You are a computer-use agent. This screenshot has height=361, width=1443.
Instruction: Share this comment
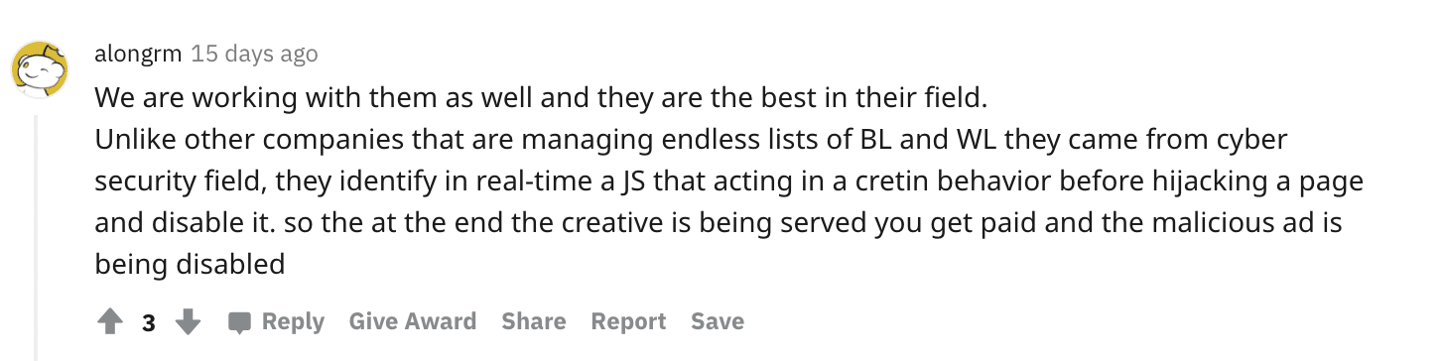coord(534,321)
